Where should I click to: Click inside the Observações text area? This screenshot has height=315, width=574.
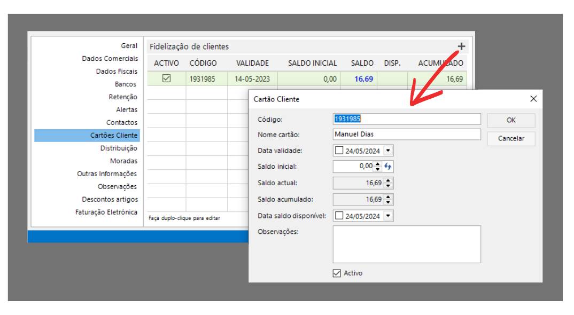pos(406,244)
